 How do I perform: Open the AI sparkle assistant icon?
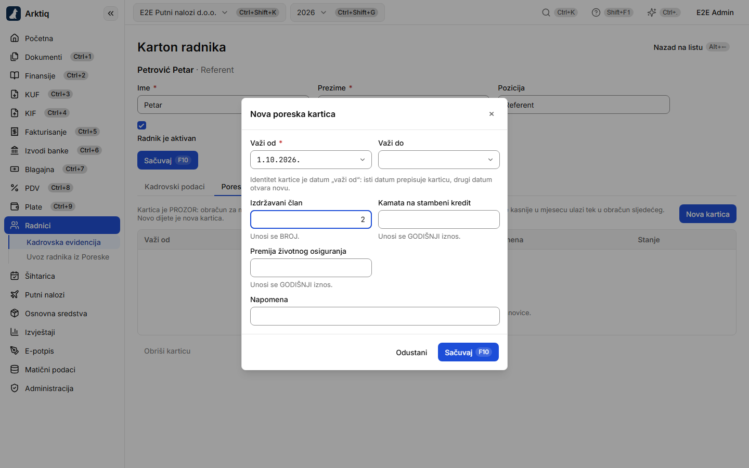[x=652, y=12]
